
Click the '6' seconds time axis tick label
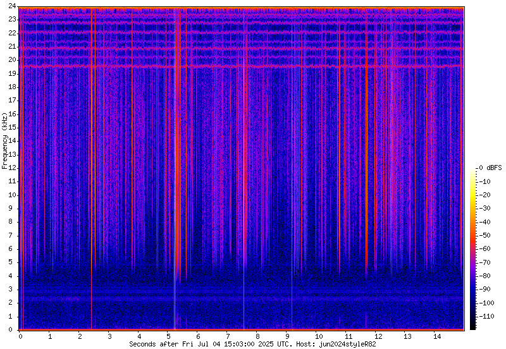coord(198,337)
